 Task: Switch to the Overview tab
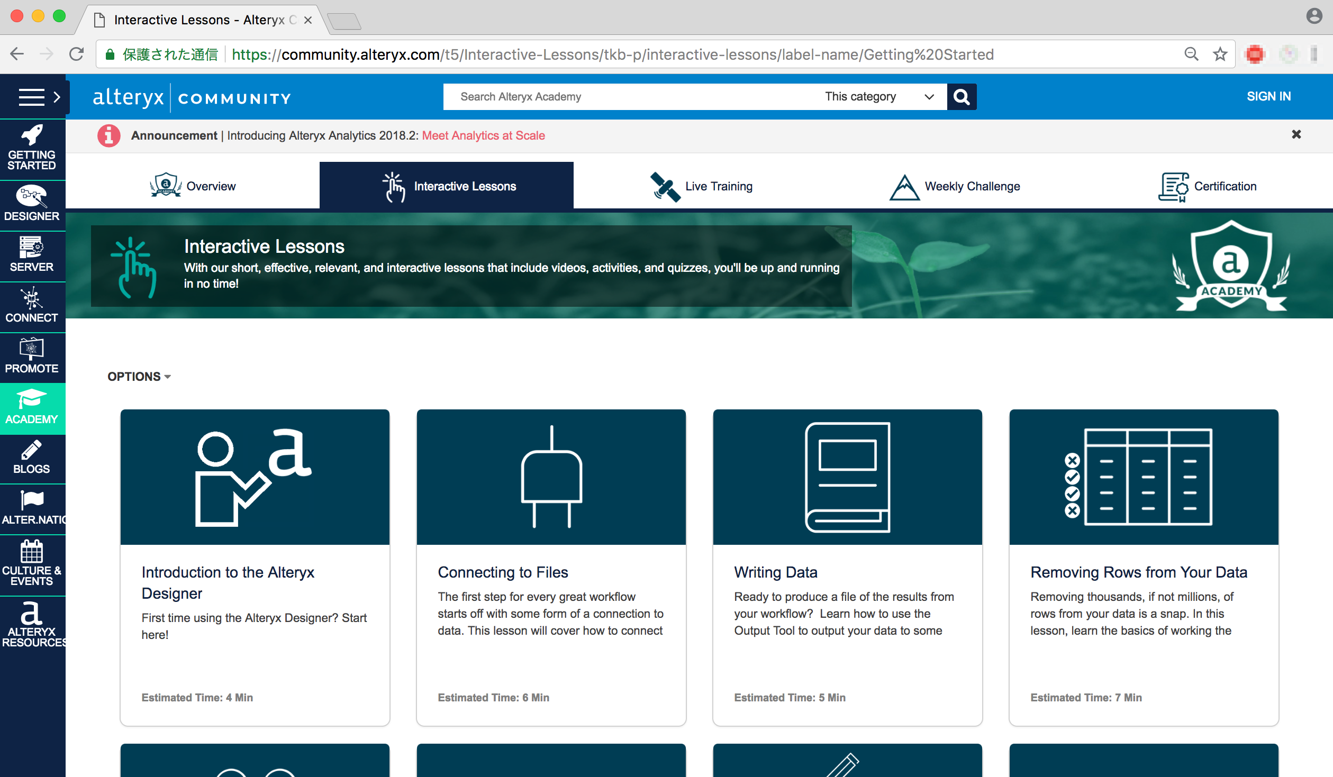point(193,186)
